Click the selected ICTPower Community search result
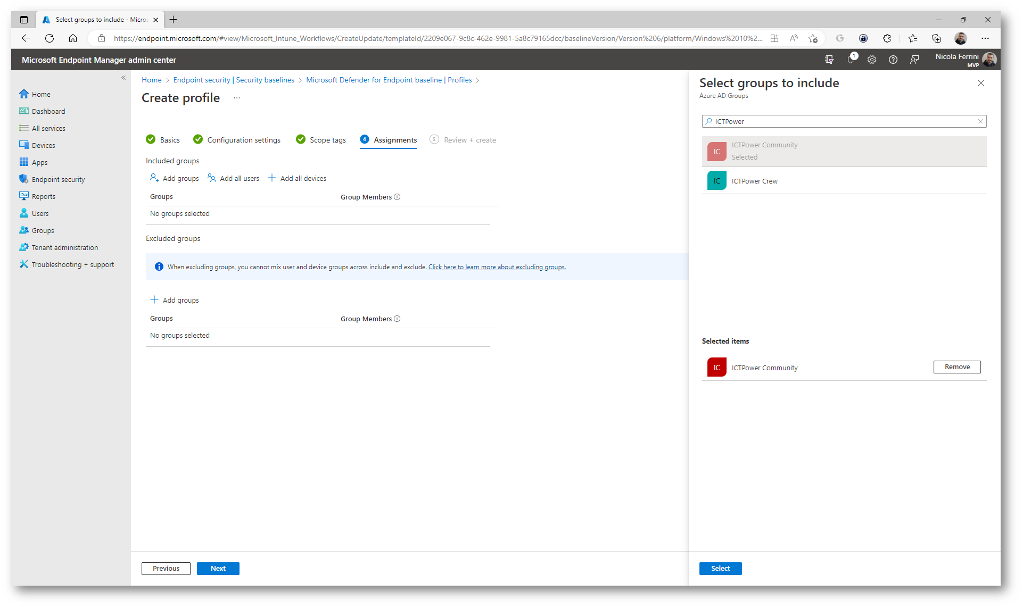The height and width of the screenshot is (608, 1023). [844, 152]
